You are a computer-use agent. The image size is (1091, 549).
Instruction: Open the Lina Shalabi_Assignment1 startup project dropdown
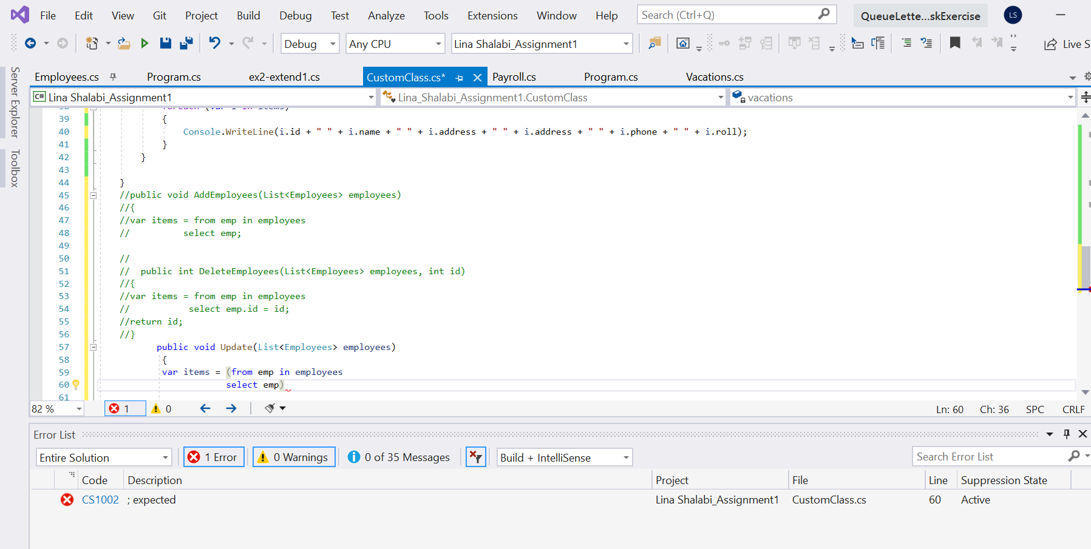point(542,44)
